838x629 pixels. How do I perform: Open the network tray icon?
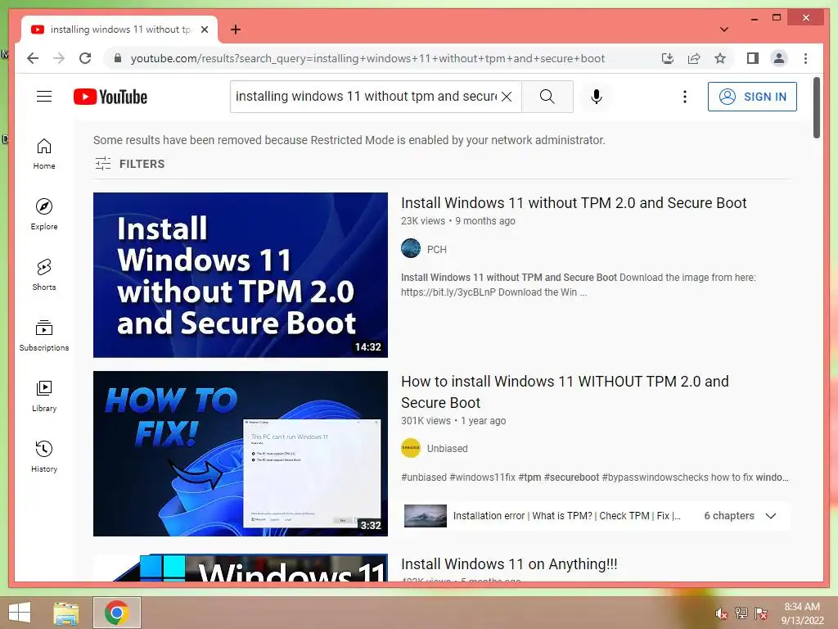coord(741,613)
